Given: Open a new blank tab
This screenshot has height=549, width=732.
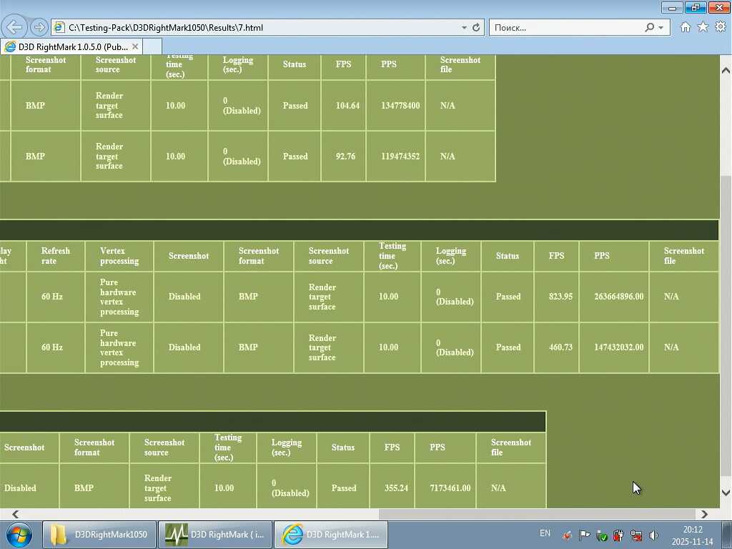Looking at the screenshot, I should point(152,46).
